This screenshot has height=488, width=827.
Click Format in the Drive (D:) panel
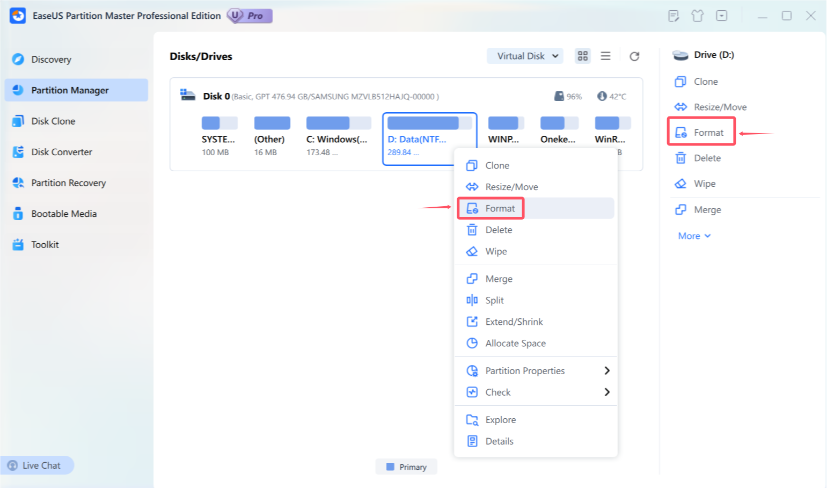(699, 133)
